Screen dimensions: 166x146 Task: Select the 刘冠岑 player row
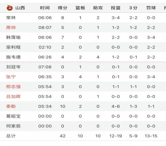83,67
